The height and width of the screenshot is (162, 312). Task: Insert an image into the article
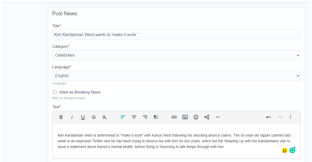[185, 117]
